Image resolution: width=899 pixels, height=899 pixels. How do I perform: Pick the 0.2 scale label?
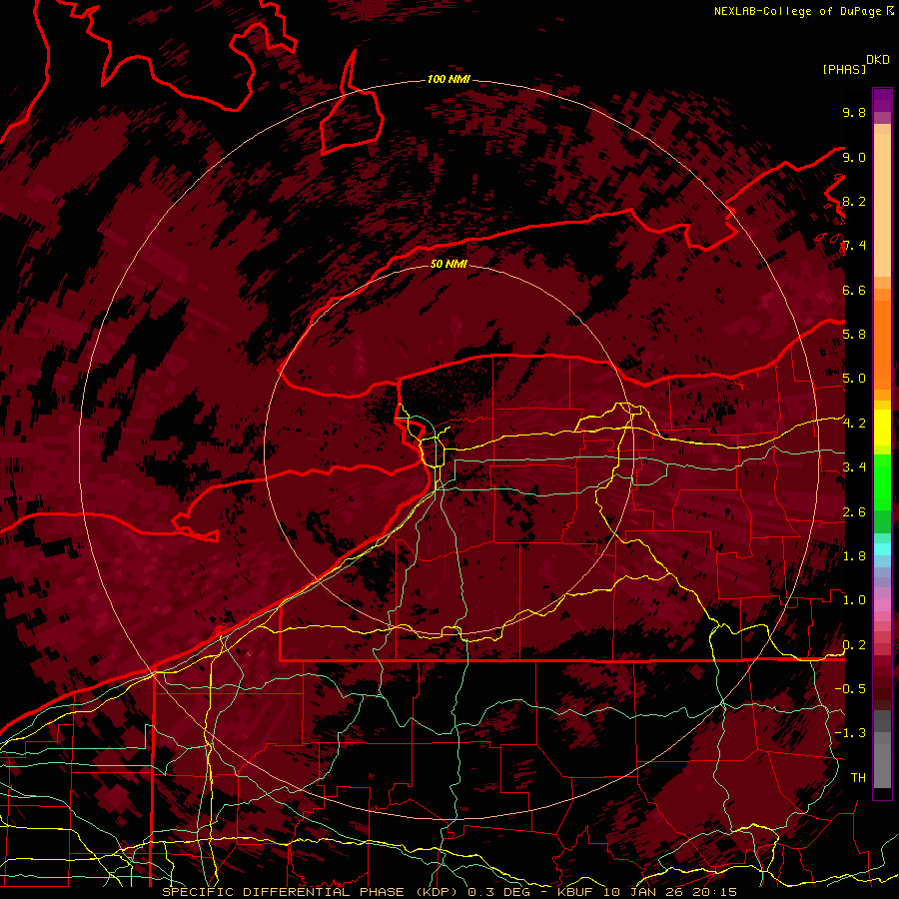[x=854, y=645]
